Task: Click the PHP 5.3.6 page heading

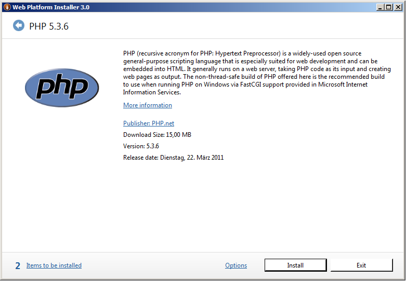Action: coord(49,26)
